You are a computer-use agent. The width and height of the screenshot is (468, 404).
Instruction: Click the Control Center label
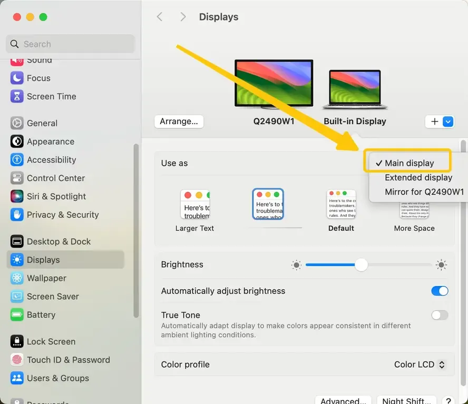point(56,178)
